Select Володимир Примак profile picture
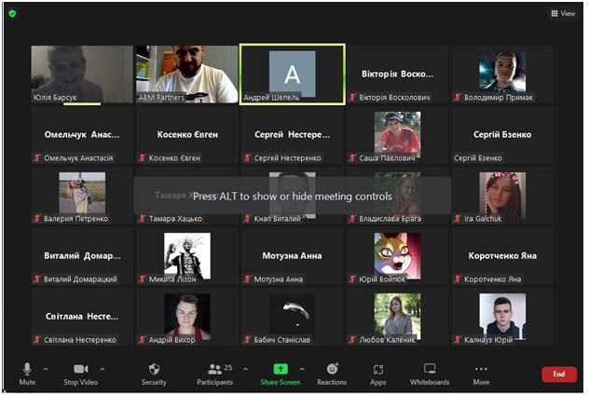589x396 pixels. coord(502,72)
